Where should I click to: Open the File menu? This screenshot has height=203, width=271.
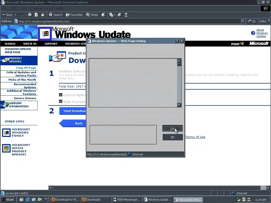tap(4, 8)
